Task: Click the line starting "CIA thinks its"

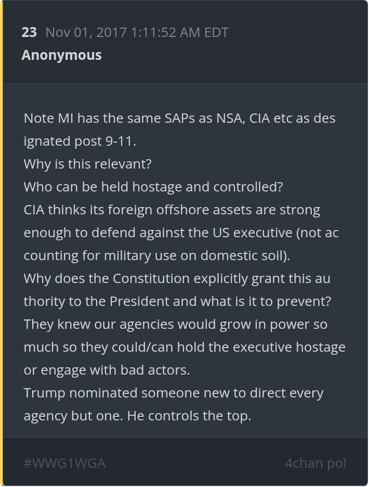Action: coord(172,210)
